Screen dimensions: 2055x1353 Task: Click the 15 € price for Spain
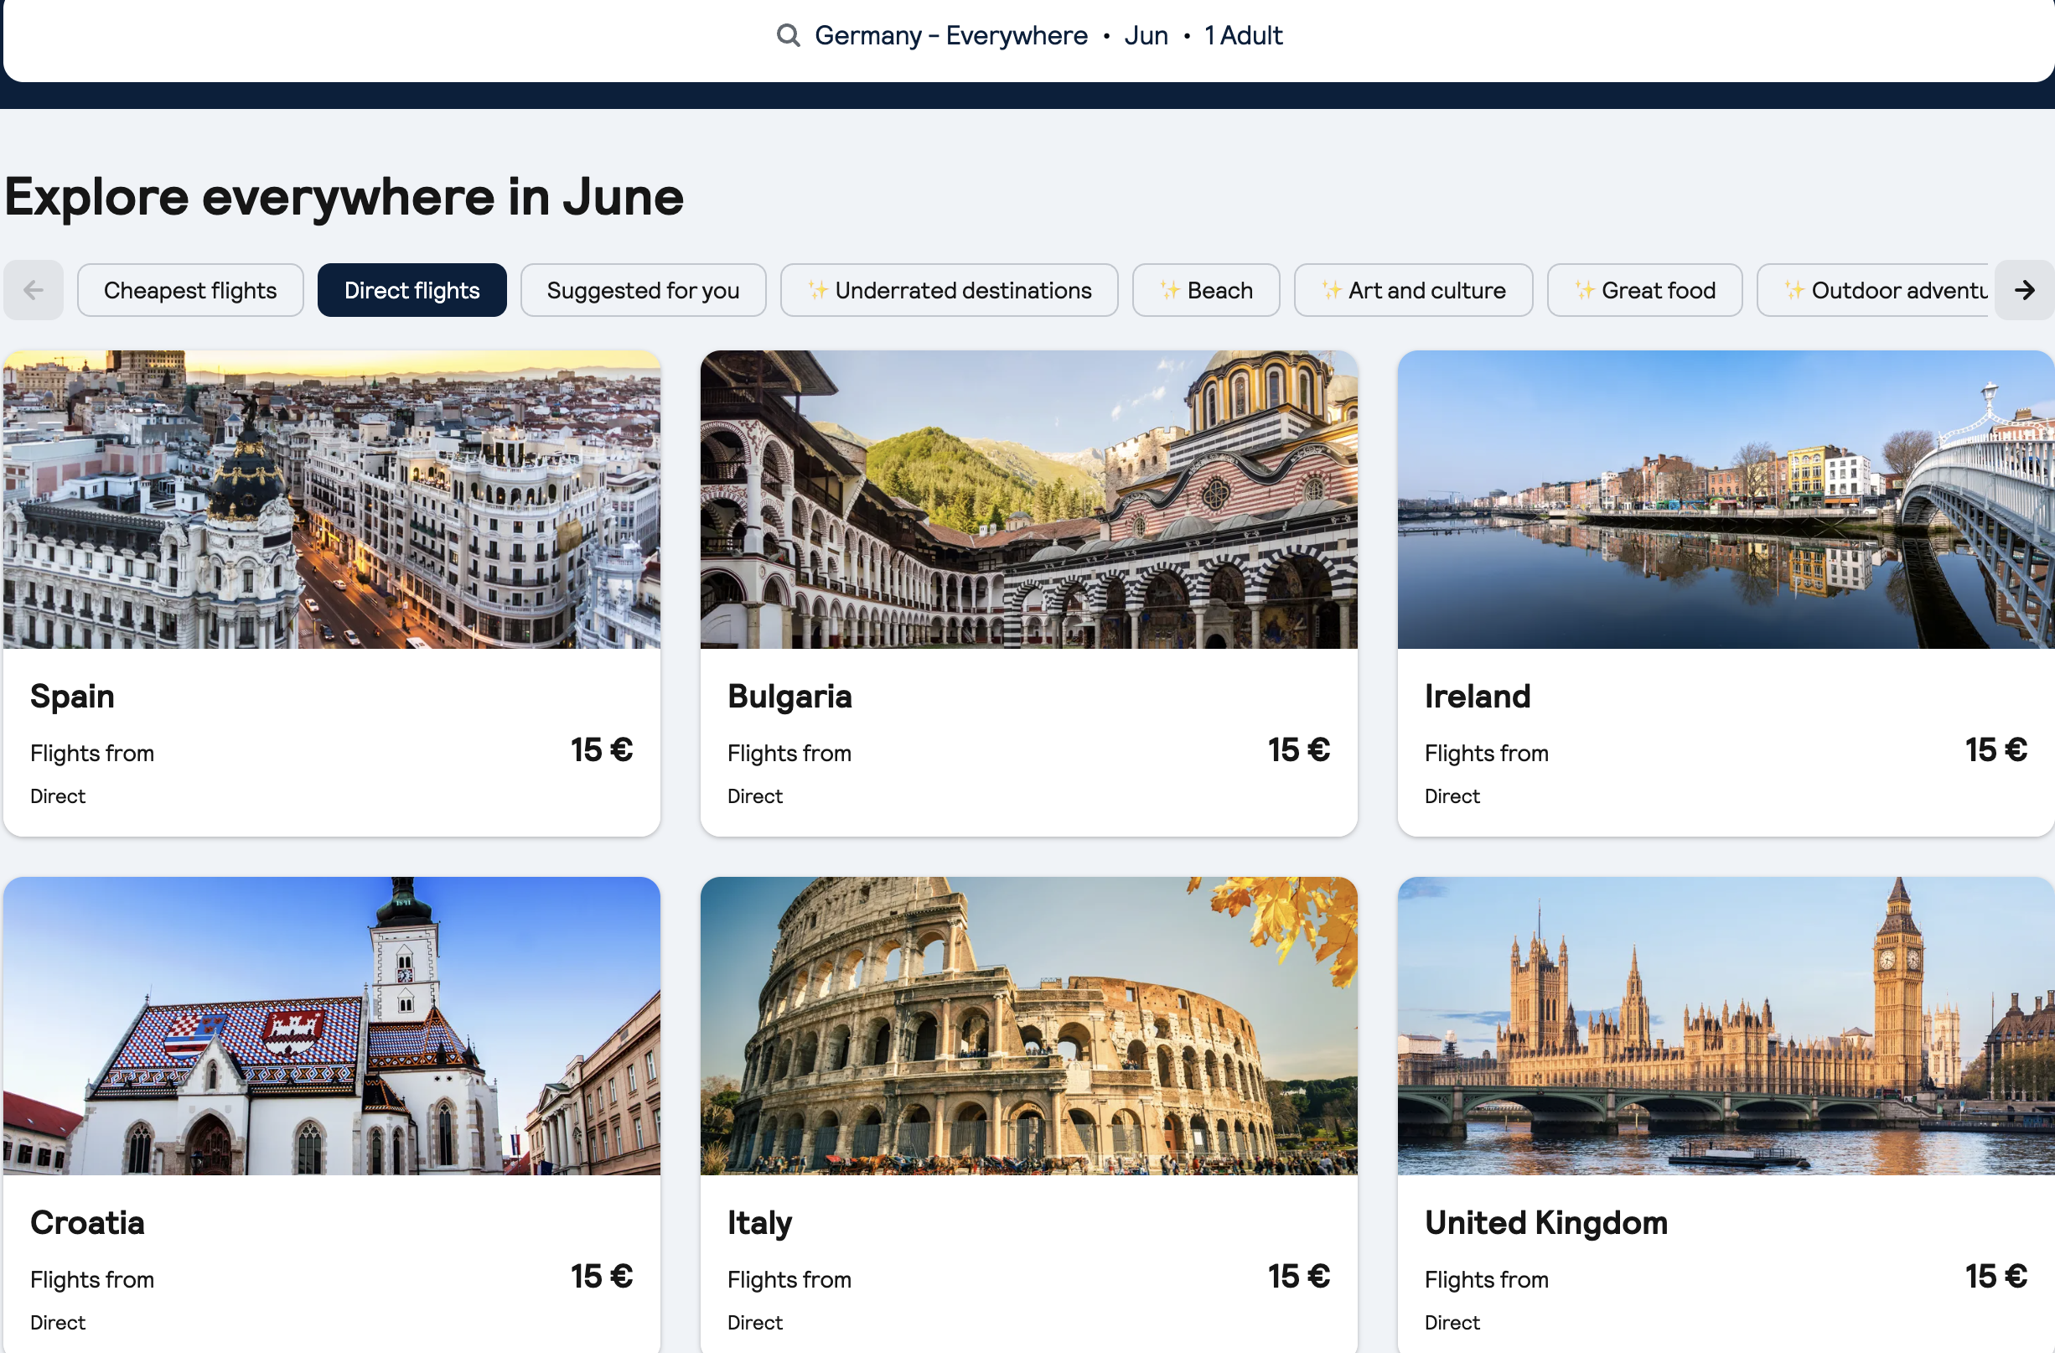602,749
